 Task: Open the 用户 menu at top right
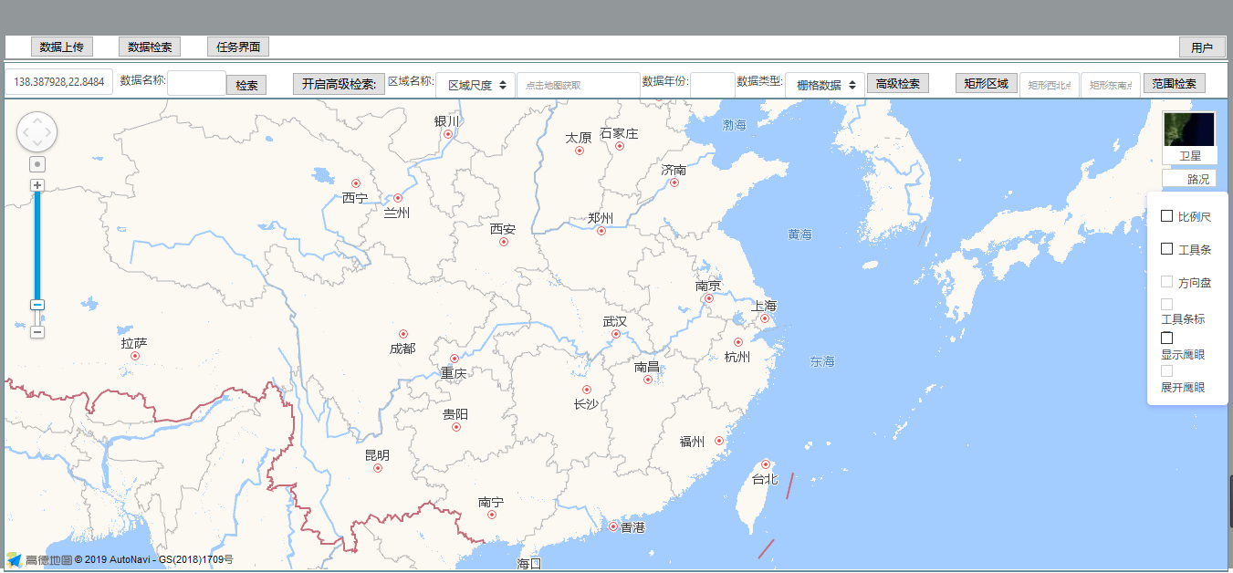pyautogui.click(x=1201, y=48)
